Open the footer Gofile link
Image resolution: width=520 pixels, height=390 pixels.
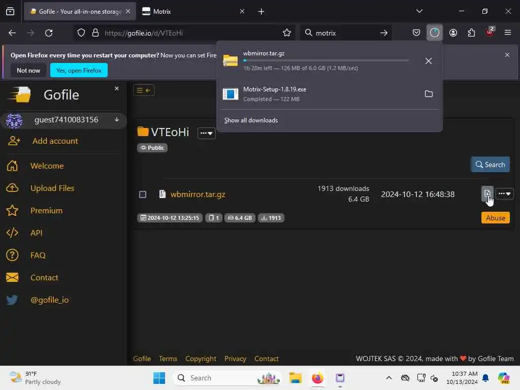click(x=142, y=359)
